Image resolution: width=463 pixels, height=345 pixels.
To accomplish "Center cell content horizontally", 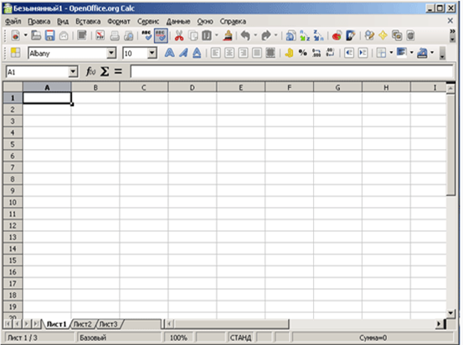I will point(229,53).
